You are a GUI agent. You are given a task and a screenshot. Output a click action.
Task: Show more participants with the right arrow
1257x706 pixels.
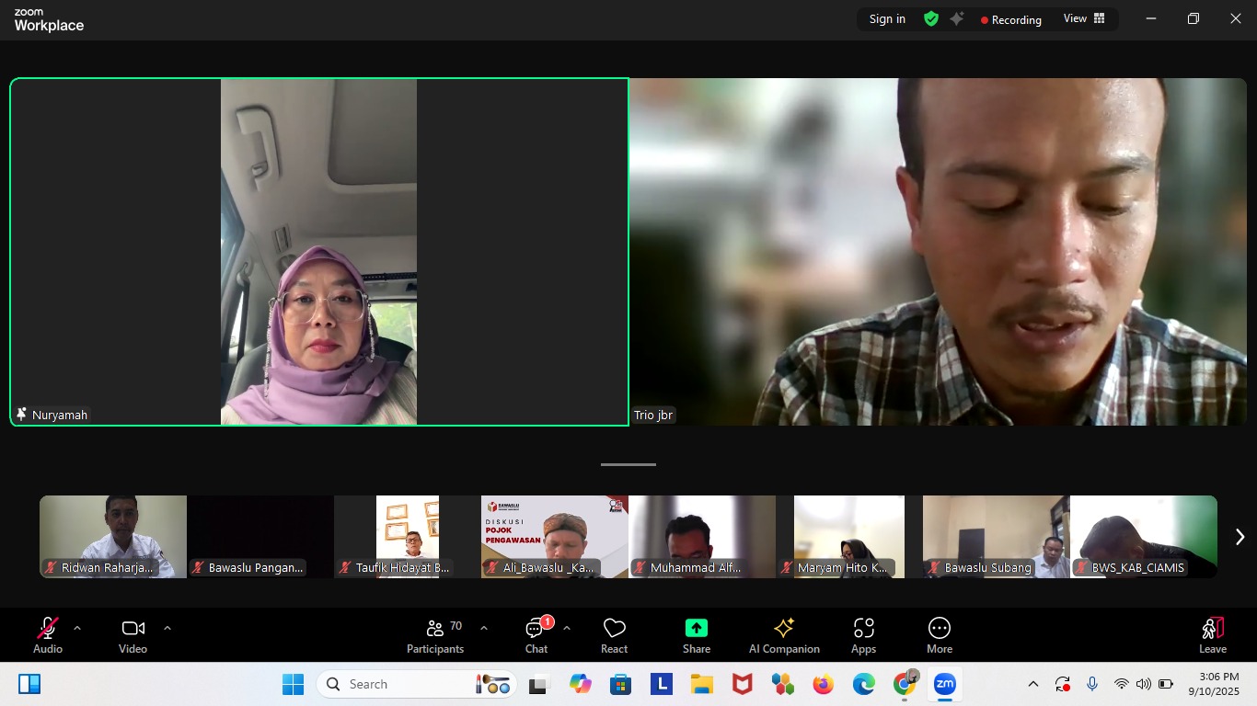click(x=1240, y=536)
